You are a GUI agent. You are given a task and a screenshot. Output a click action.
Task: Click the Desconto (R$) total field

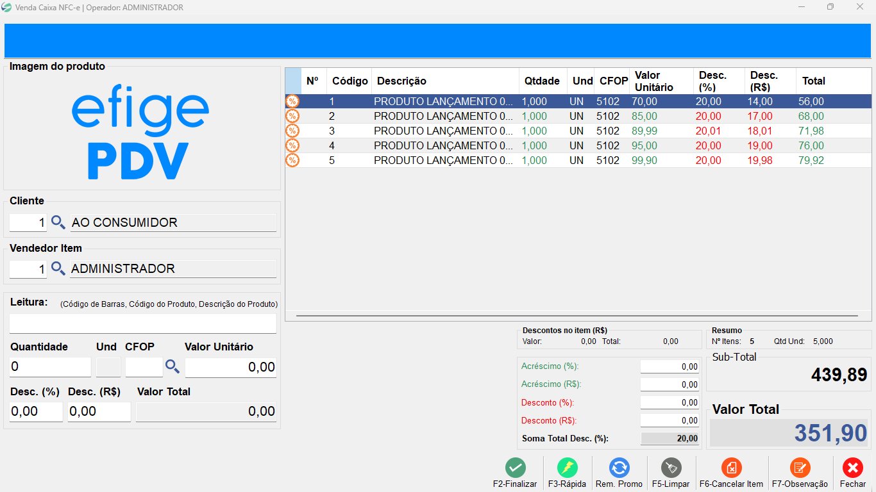(670, 420)
